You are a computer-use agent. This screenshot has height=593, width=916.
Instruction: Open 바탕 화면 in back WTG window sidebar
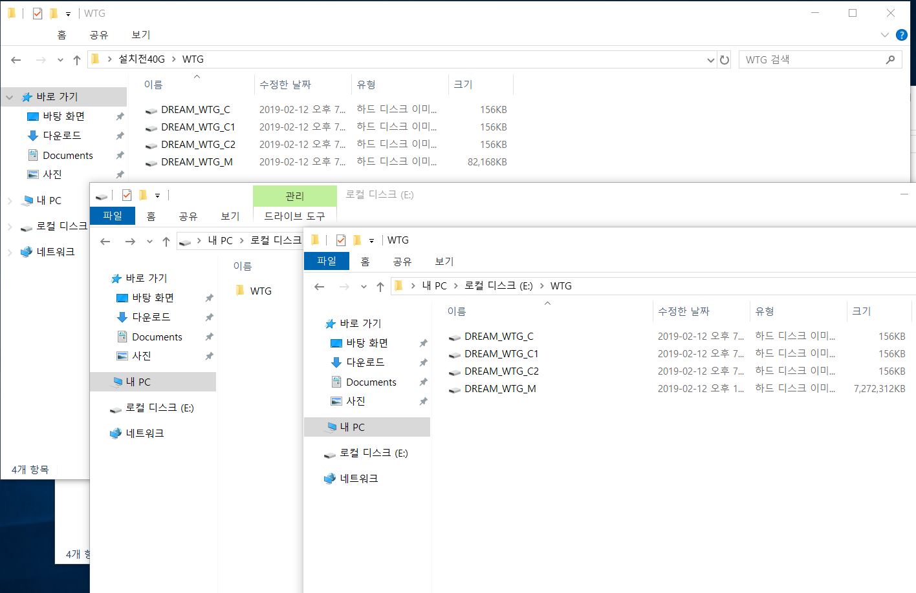pyautogui.click(x=63, y=116)
